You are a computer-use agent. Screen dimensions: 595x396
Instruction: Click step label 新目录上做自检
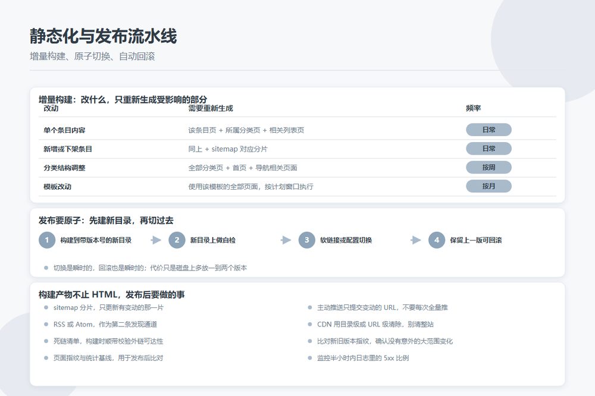click(x=213, y=240)
